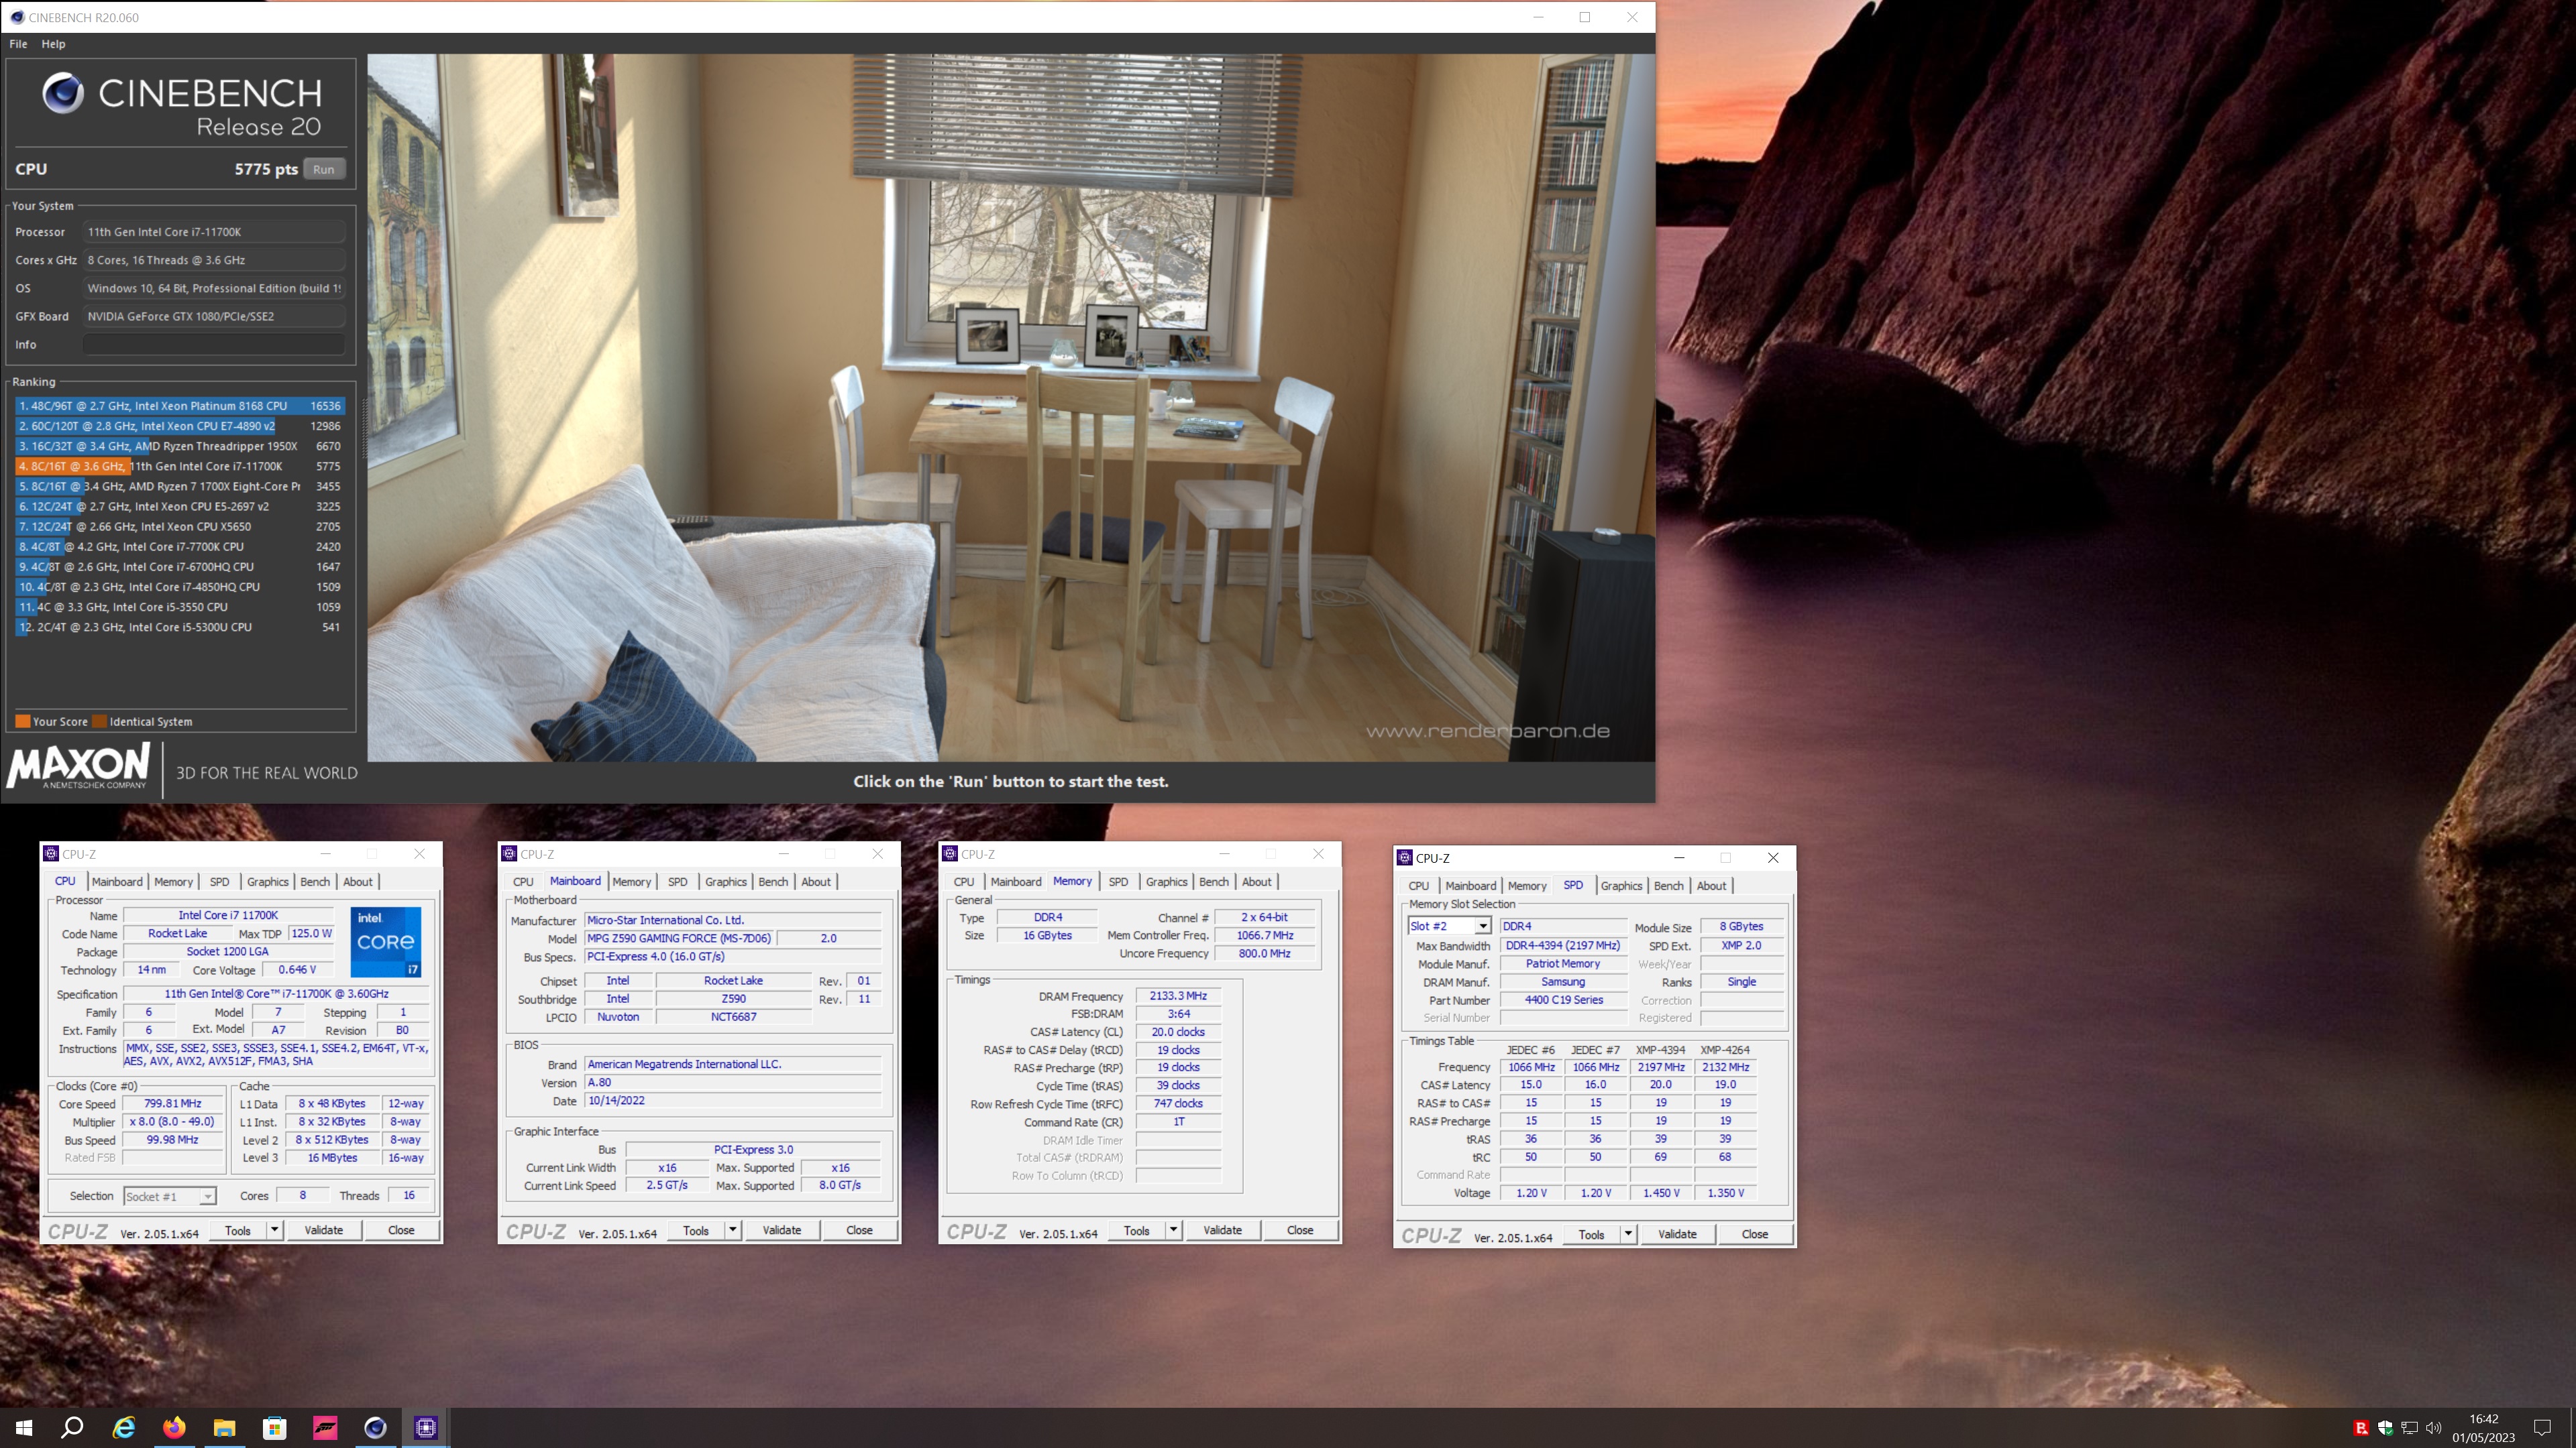2576x1448 pixels.
Task: Open Tools dropdown arrow in CPU tab window
Action: click(x=274, y=1230)
